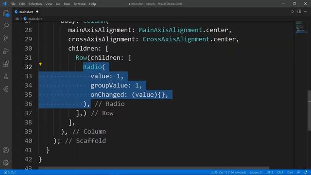Click the // Scaffold closing comment

[x=86, y=140]
